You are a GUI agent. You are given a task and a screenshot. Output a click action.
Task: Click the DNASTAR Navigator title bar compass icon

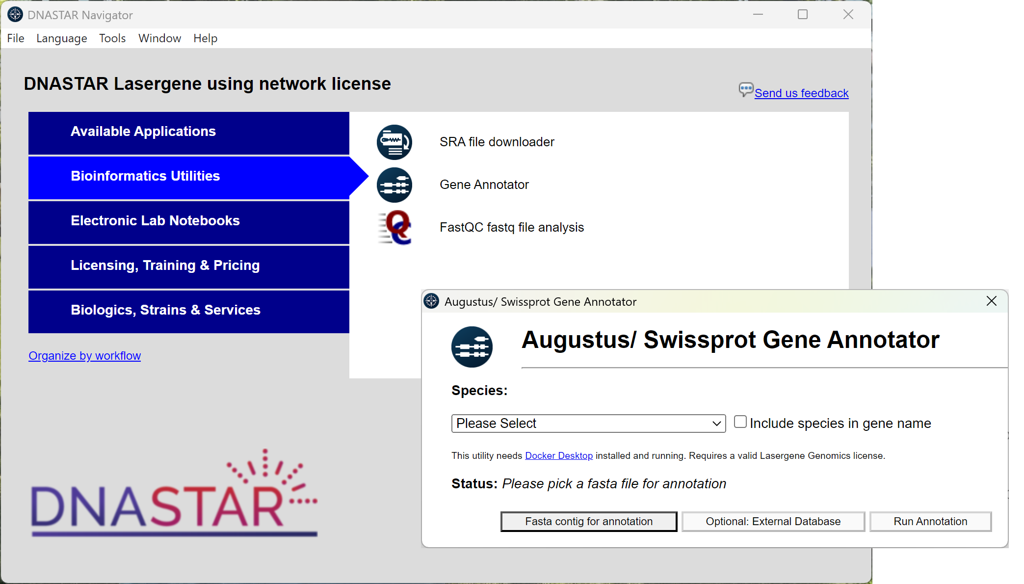tap(15, 15)
